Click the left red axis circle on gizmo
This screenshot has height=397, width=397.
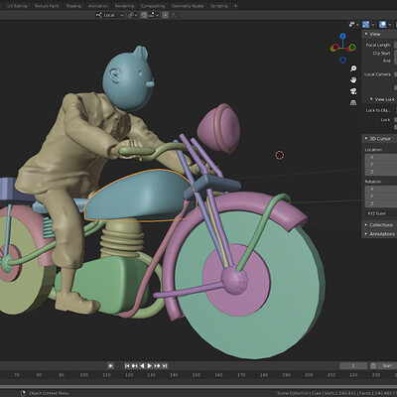tap(335, 48)
